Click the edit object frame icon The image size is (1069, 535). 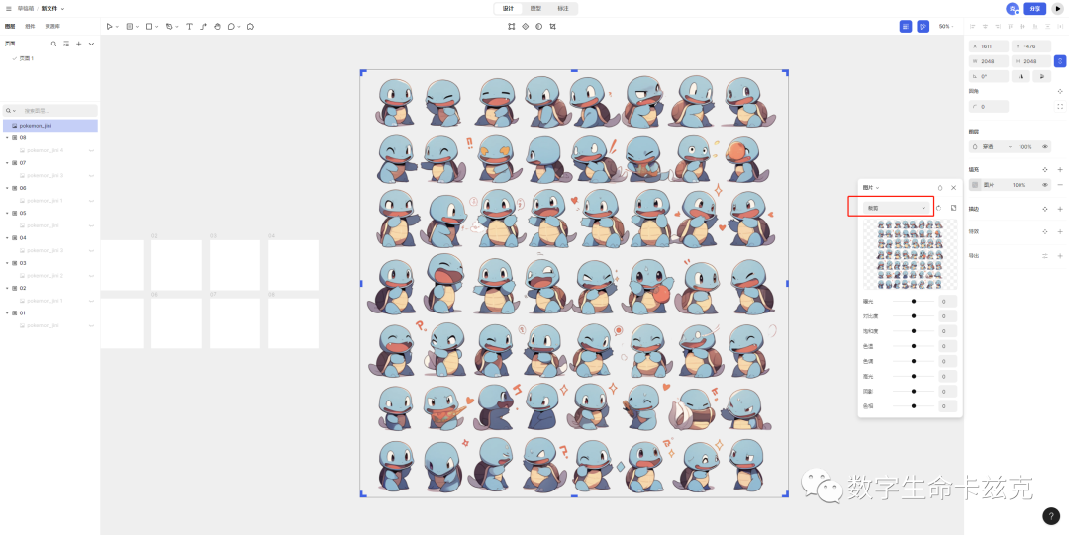click(512, 26)
